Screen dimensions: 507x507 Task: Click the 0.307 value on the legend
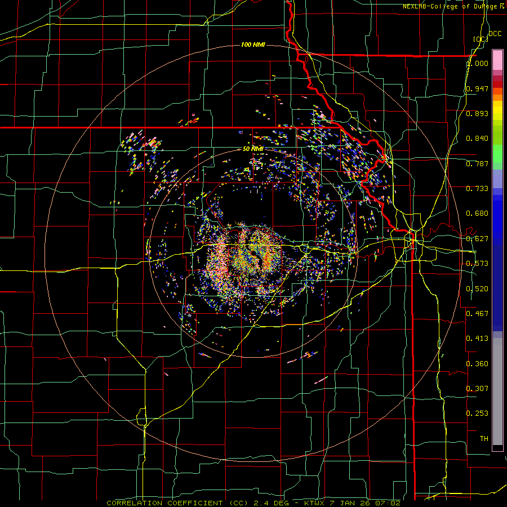coord(477,388)
